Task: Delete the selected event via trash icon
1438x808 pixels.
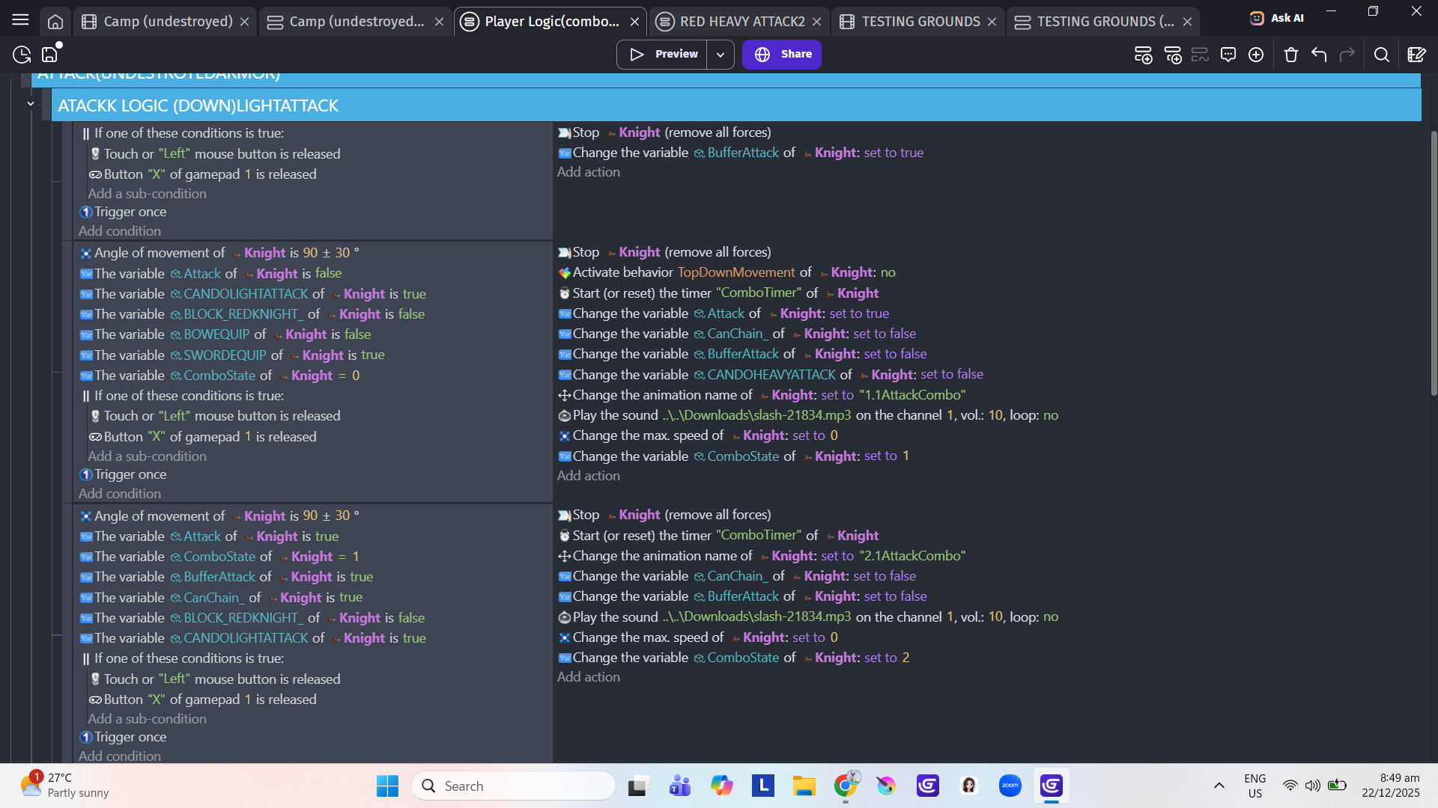Action: 1290,55
